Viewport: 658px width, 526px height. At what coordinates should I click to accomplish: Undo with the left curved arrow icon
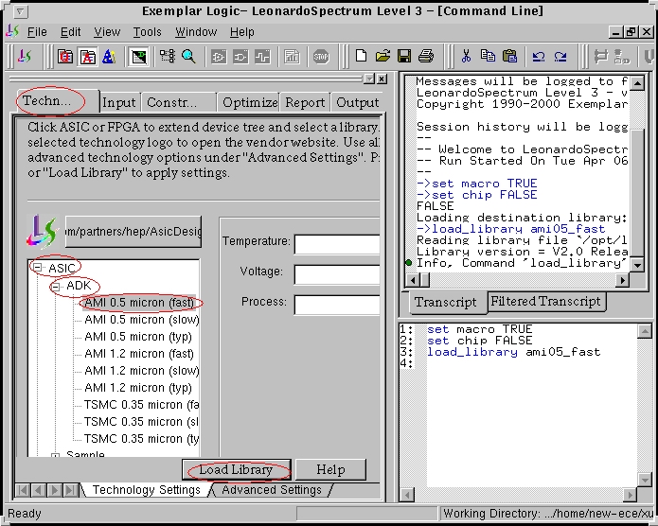539,56
